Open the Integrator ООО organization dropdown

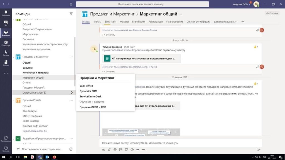point(241,4)
